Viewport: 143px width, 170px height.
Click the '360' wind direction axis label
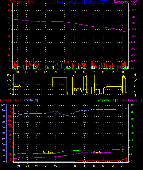[9, 75]
